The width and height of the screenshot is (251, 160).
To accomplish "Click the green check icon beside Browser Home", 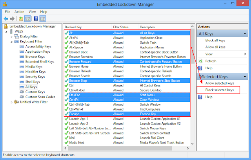I will (66, 66).
